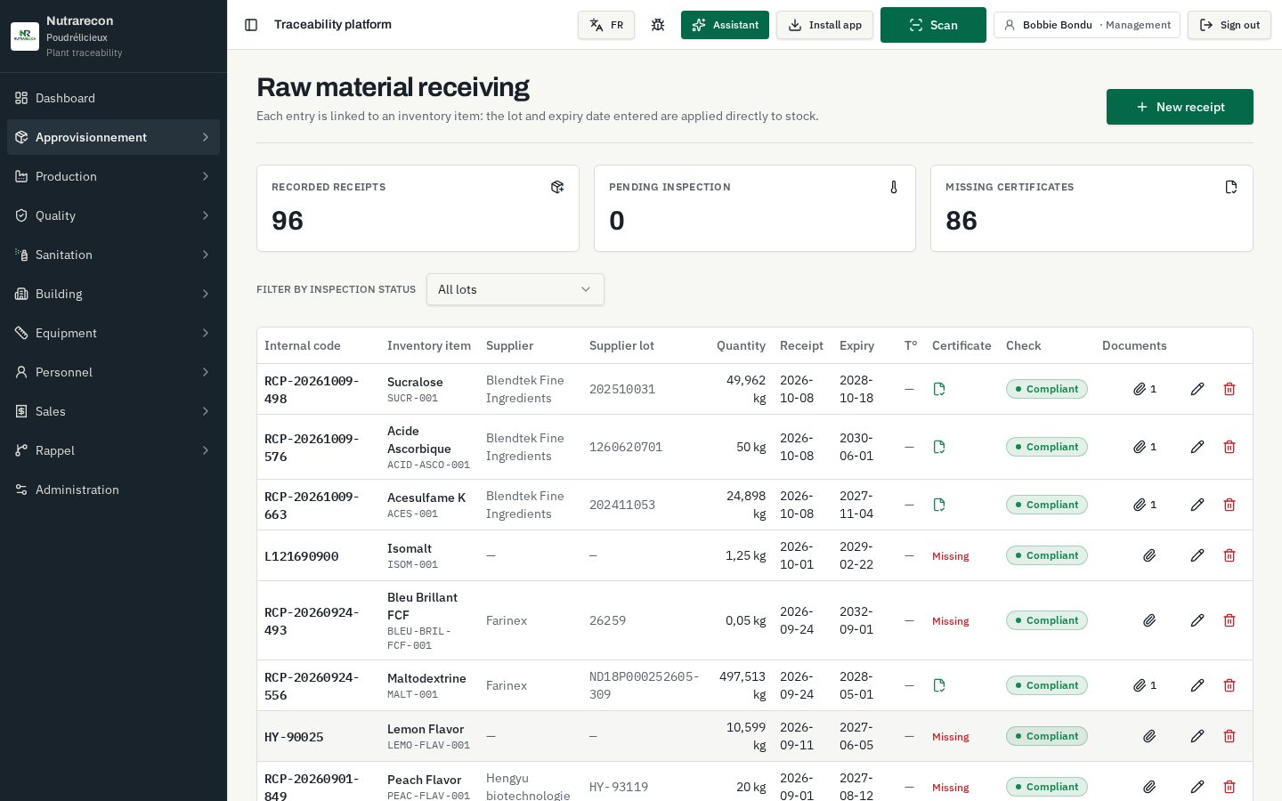Sign out of the platform
This screenshot has width=1282, height=801.
(x=1229, y=25)
